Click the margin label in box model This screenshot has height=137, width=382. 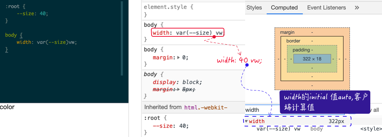[x=287, y=32]
